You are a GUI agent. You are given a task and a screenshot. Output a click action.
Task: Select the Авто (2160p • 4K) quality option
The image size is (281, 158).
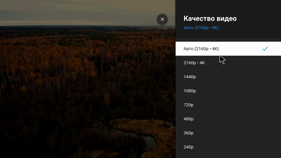201,49
